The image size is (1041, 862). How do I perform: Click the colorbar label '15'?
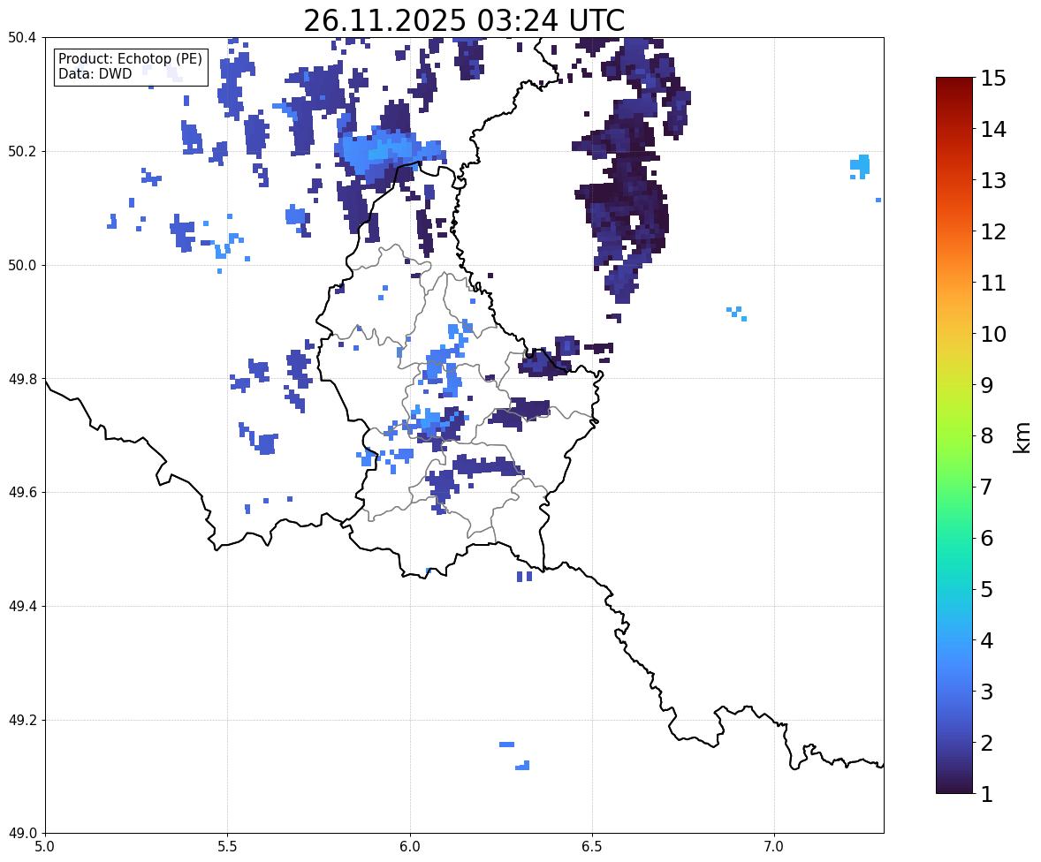pyautogui.click(x=993, y=79)
